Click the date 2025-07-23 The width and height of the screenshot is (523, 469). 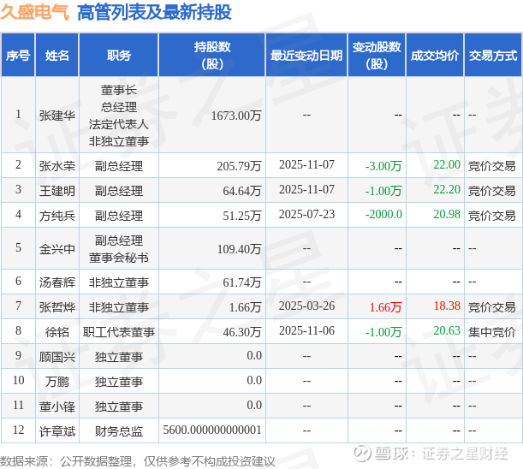click(306, 214)
